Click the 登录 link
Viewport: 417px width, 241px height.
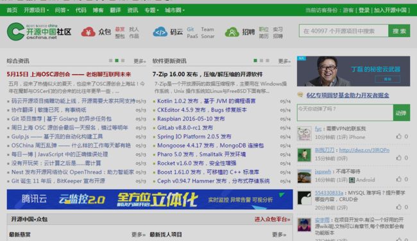[x=364, y=10]
